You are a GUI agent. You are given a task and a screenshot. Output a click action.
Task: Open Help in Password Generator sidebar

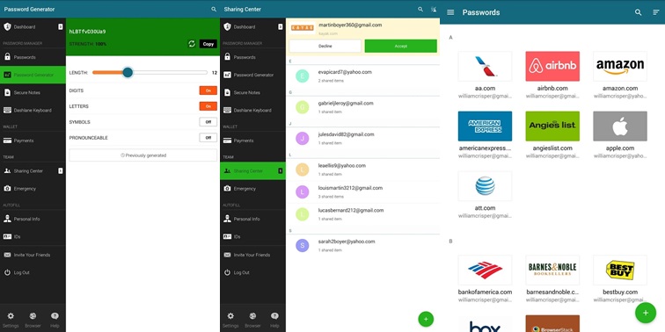pos(55,320)
